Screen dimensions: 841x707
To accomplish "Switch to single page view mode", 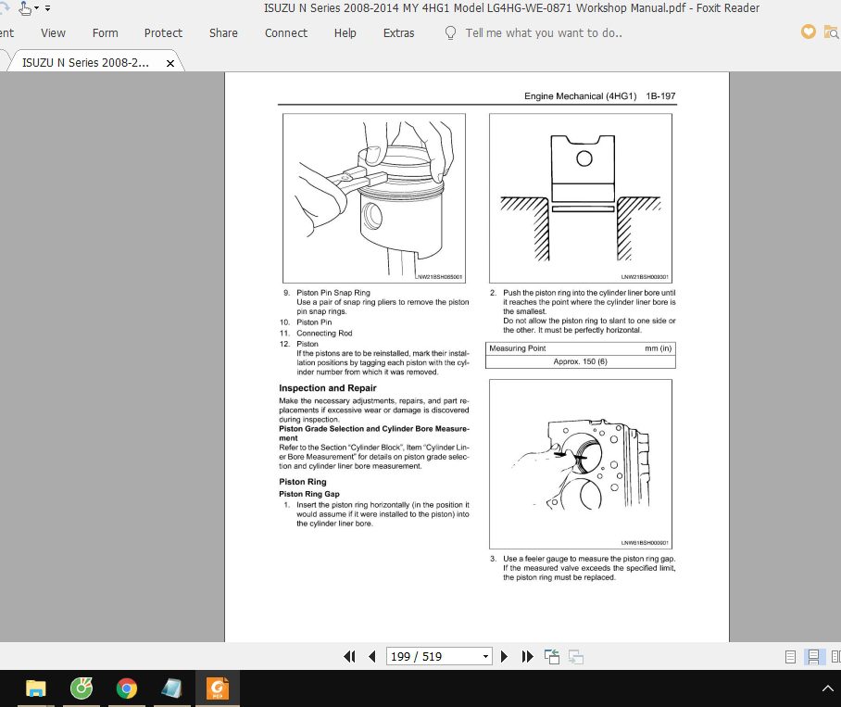I will pyautogui.click(x=790, y=657).
